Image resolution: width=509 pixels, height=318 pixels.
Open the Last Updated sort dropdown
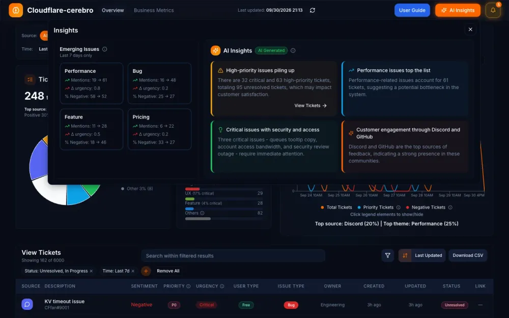[x=421, y=256]
